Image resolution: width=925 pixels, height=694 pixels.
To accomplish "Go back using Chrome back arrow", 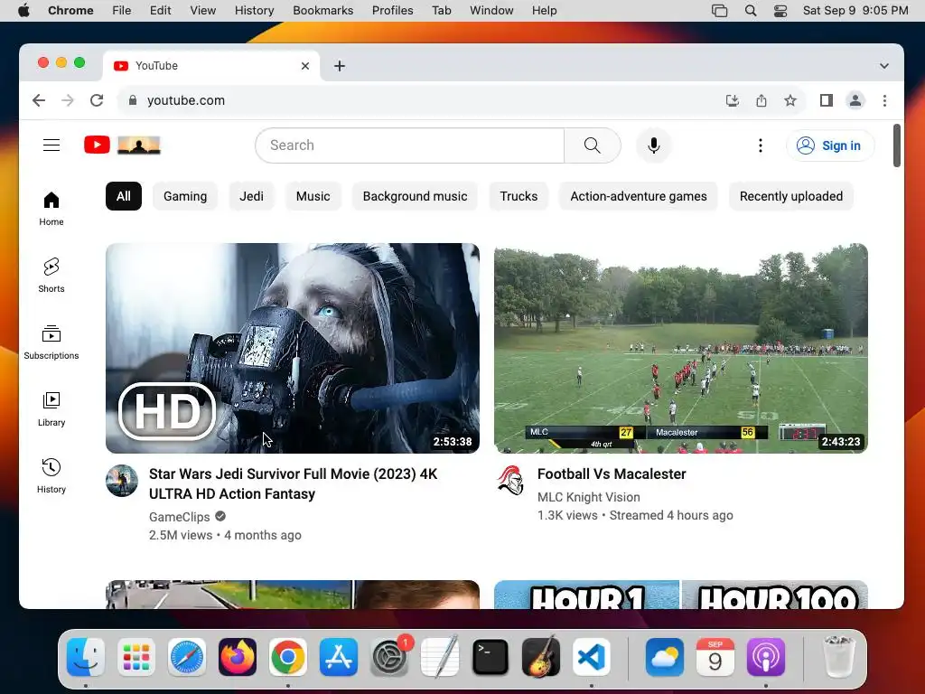I will coord(39,100).
